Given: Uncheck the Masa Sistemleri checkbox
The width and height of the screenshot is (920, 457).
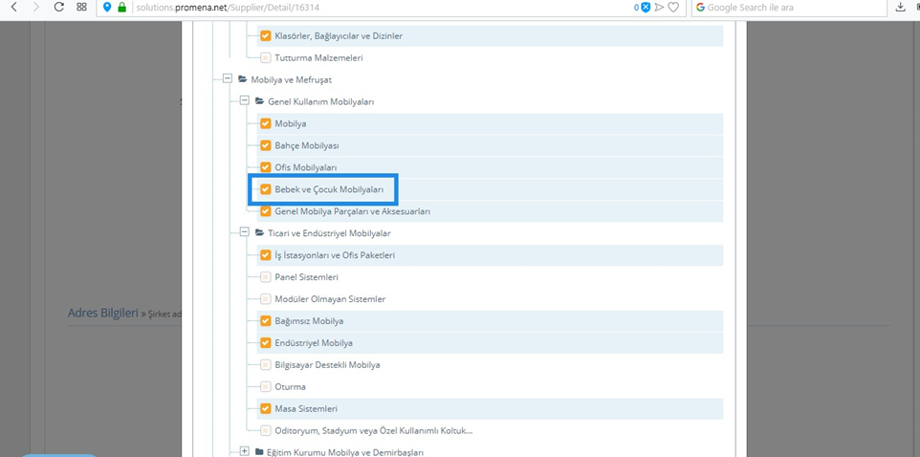Looking at the screenshot, I should pos(266,408).
